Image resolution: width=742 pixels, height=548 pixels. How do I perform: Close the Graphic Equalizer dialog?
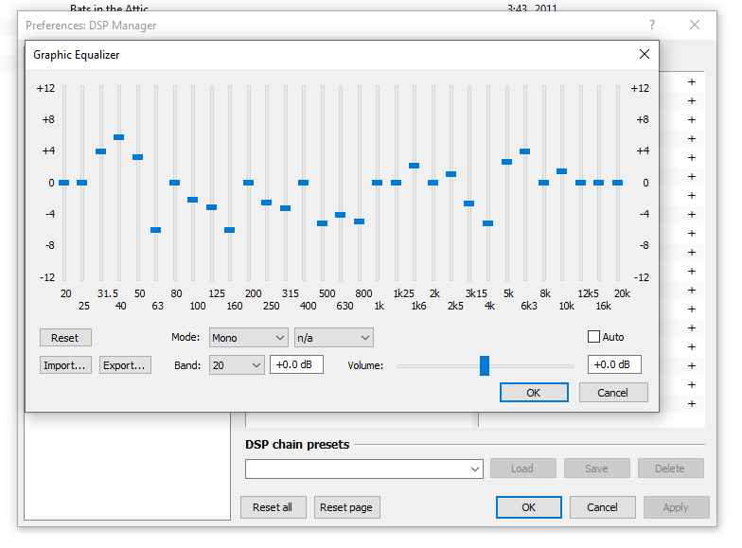pyautogui.click(x=645, y=55)
